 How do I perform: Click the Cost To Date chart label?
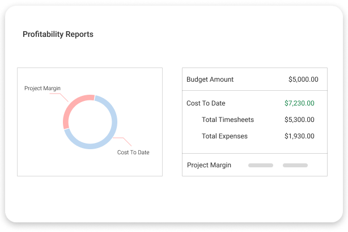click(133, 153)
